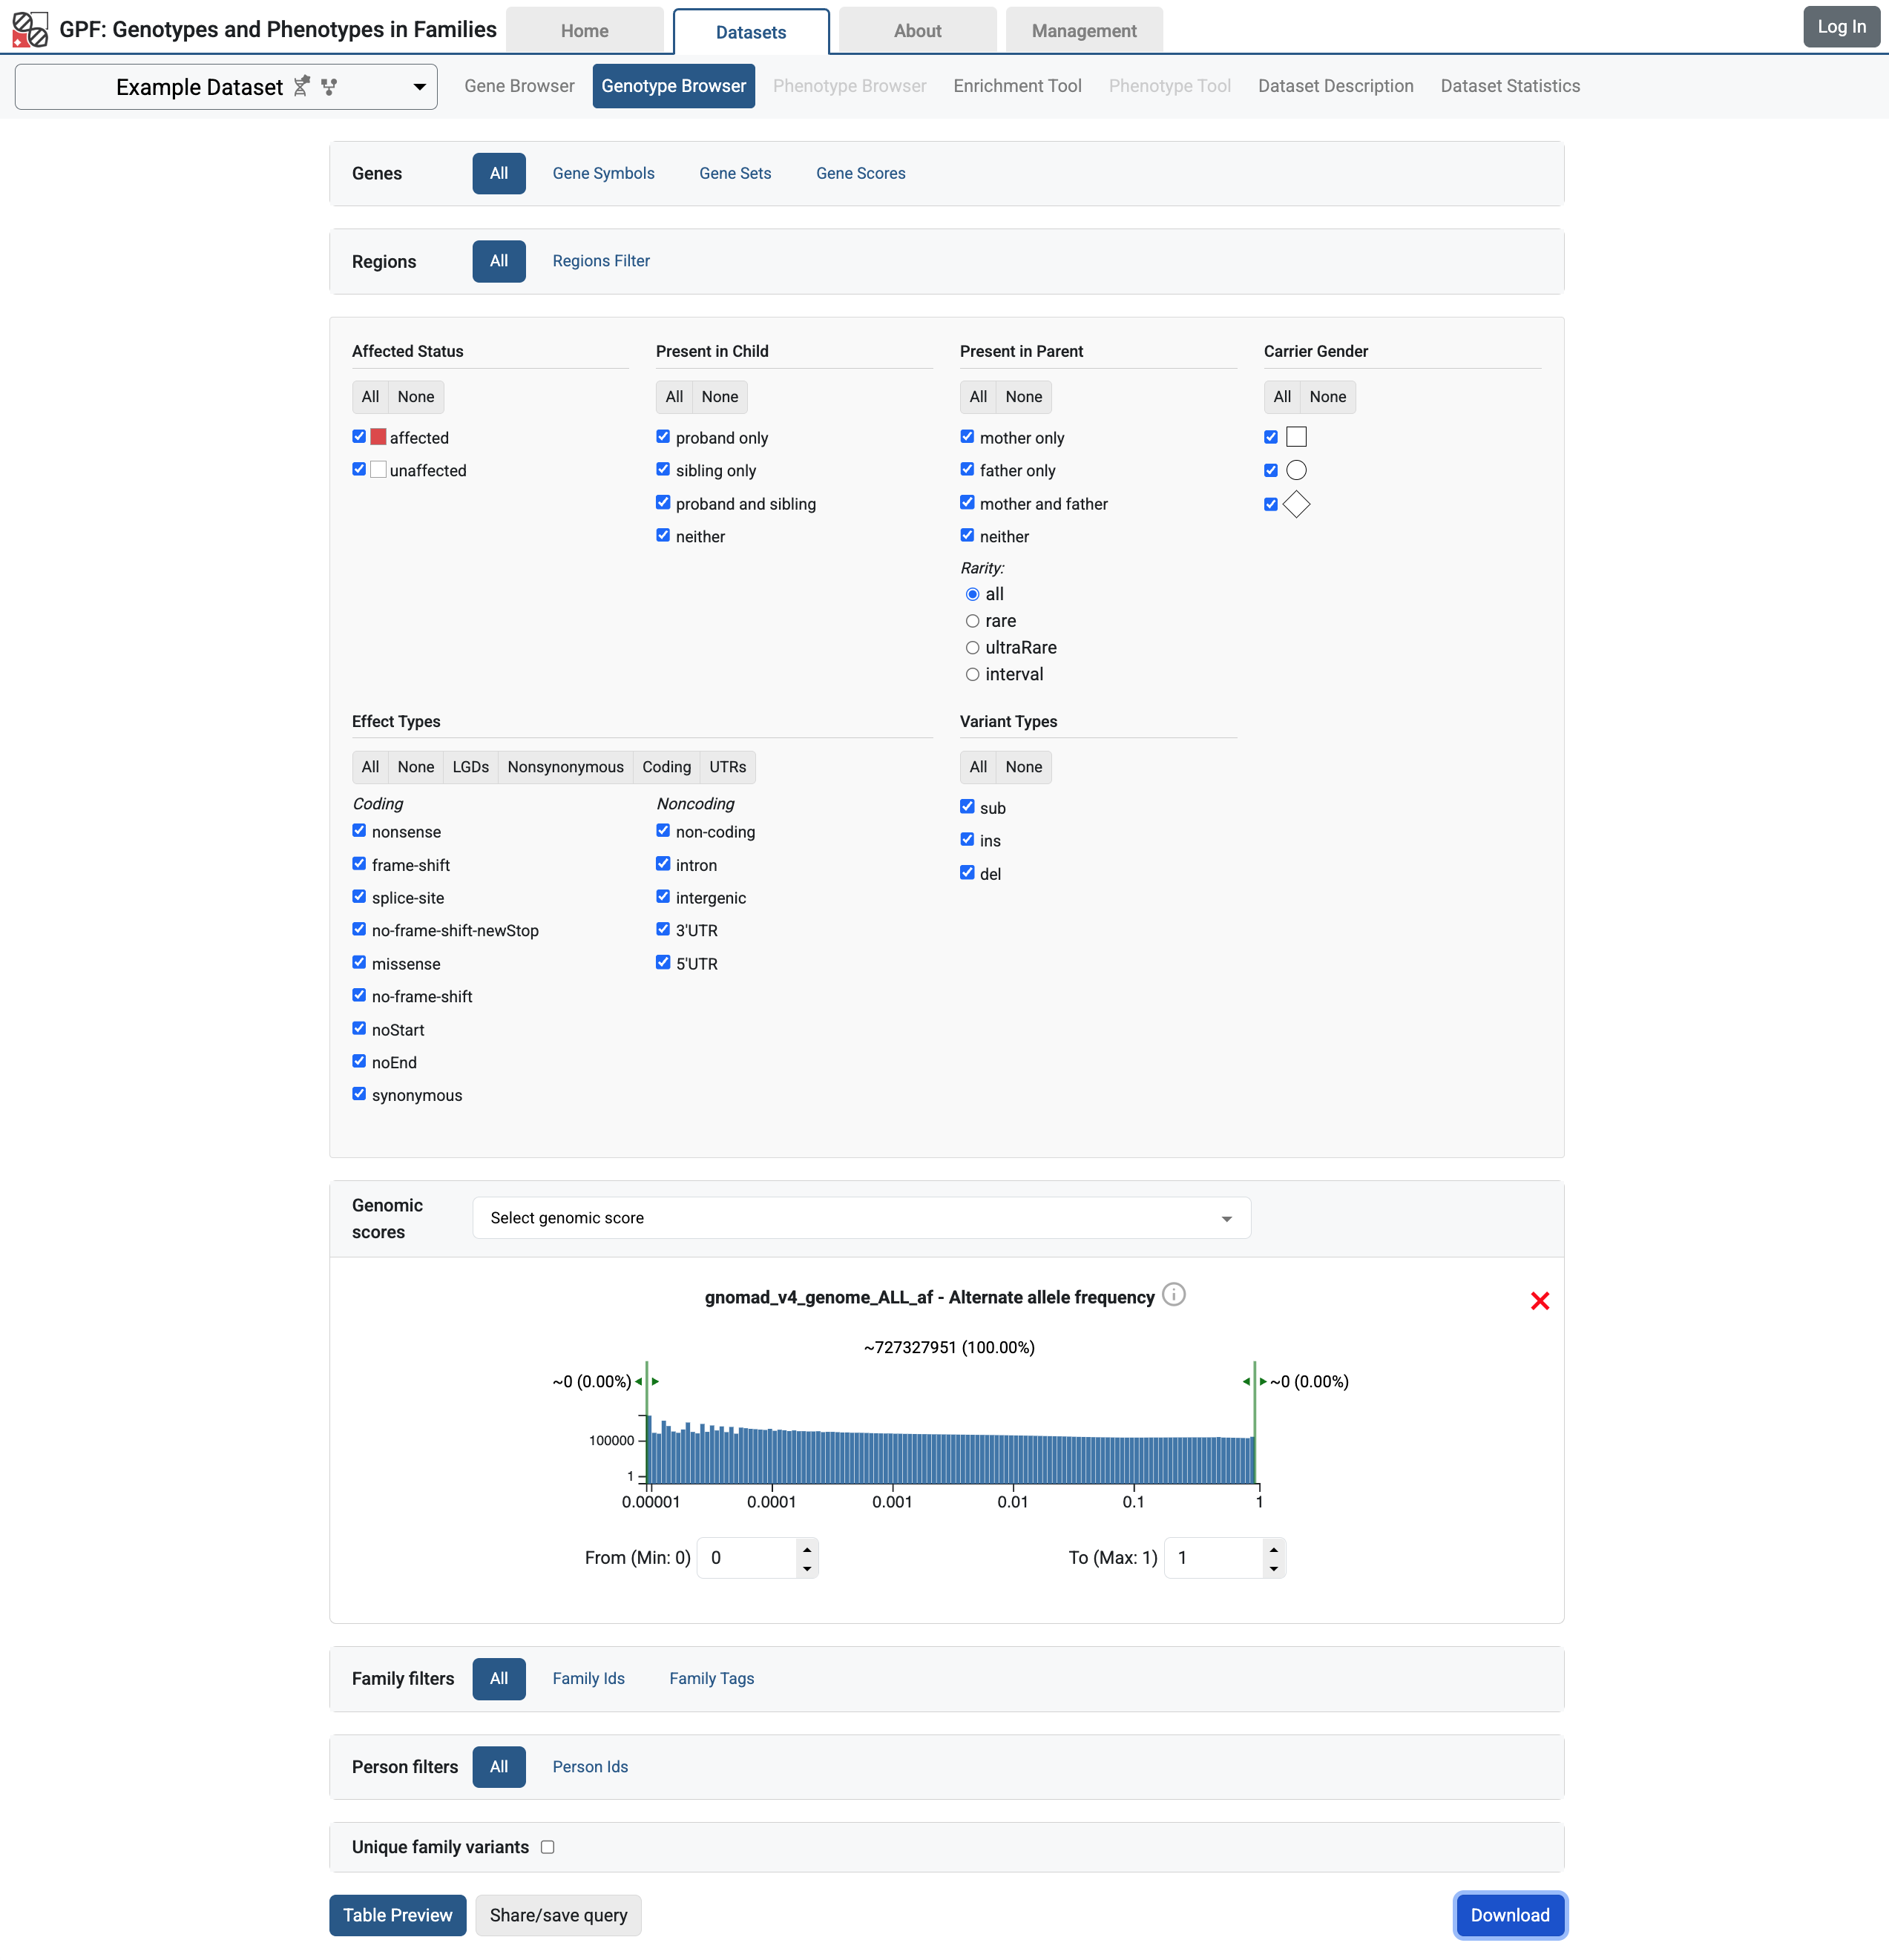Screen dimensions: 1889x1960
Task: Click the GPF logo in the header
Action: pos(31,29)
